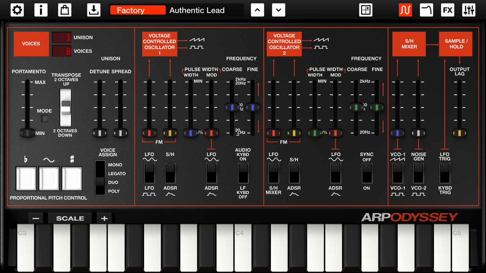
Task: Click the Unison Spread slider knob
Action: [x=120, y=133]
